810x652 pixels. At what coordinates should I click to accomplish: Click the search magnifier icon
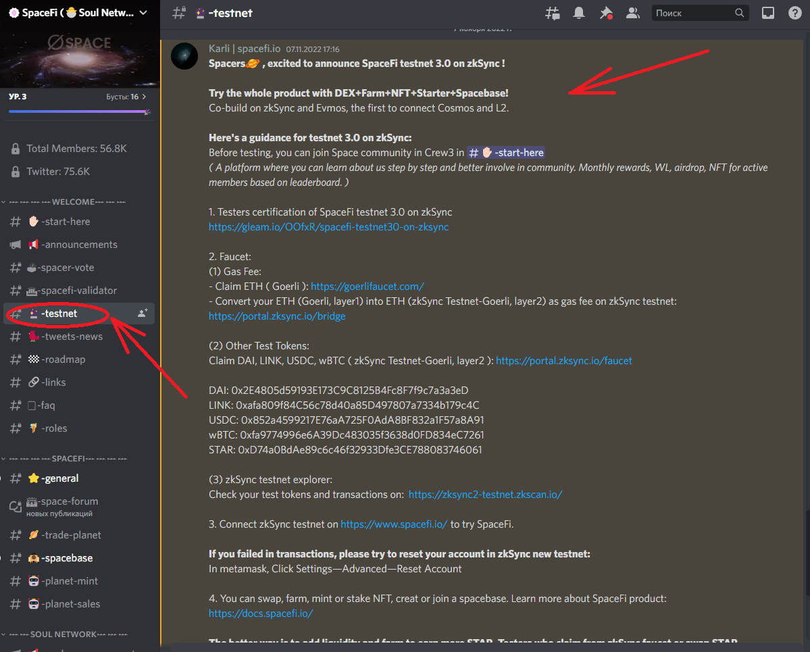[x=739, y=13]
